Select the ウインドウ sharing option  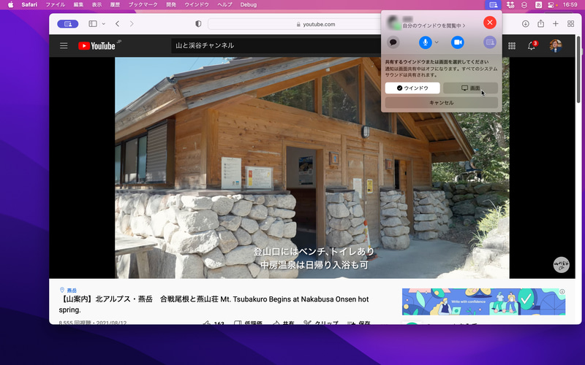click(412, 88)
